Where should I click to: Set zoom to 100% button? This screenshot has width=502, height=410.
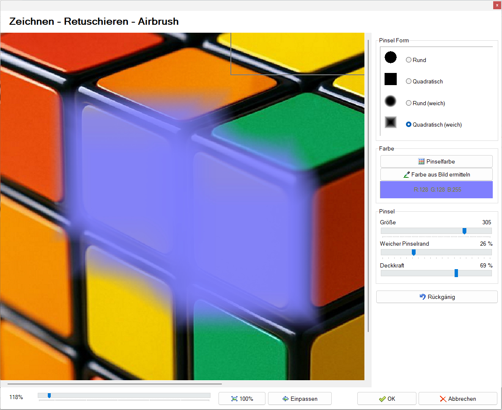point(242,399)
